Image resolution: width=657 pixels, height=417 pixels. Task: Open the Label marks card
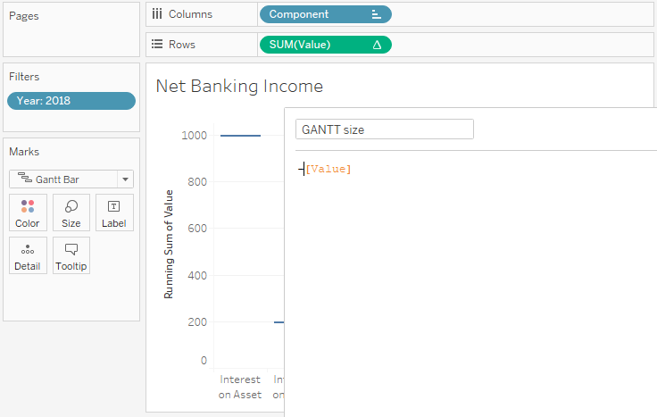pos(114,213)
